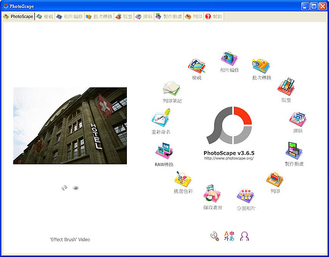Switch to the 拼貼 tab
The height and width of the screenshot is (257, 329).
[x=144, y=16]
